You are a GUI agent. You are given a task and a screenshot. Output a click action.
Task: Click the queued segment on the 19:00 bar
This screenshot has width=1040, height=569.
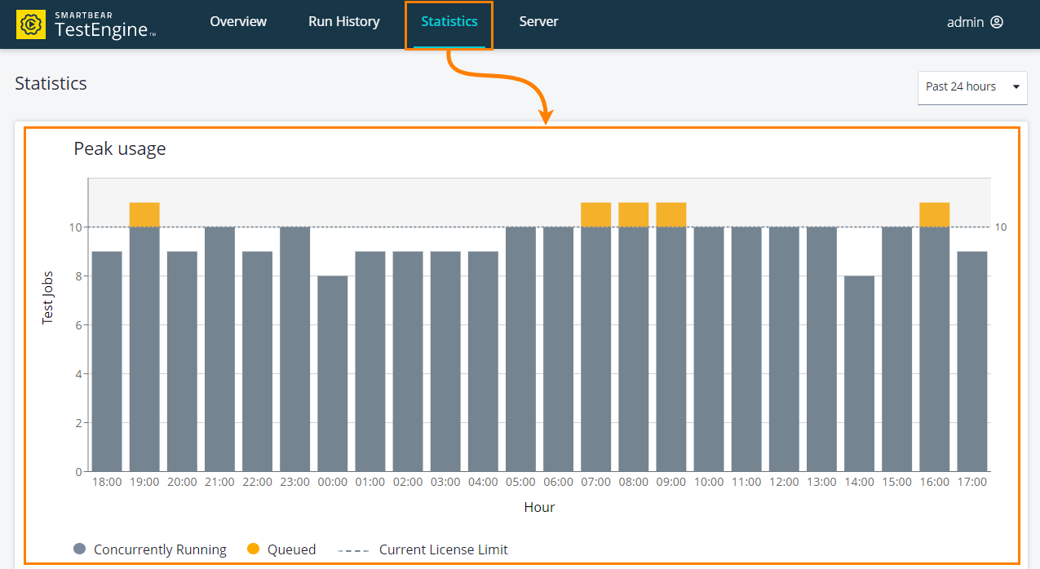coord(144,212)
